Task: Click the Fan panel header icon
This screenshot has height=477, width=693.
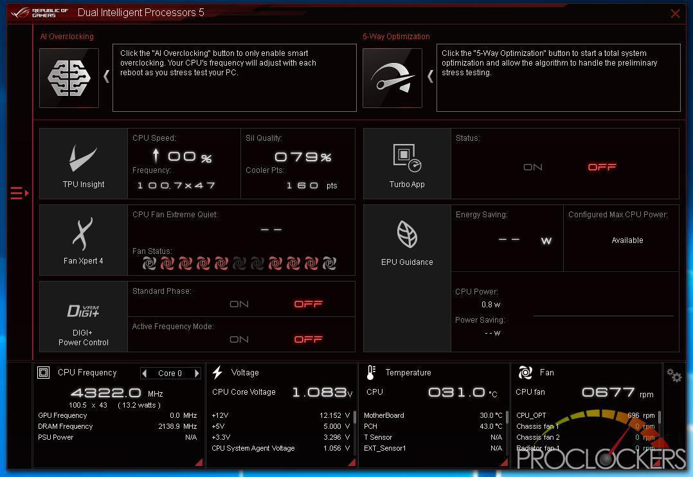Action: [x=525, y=373]
